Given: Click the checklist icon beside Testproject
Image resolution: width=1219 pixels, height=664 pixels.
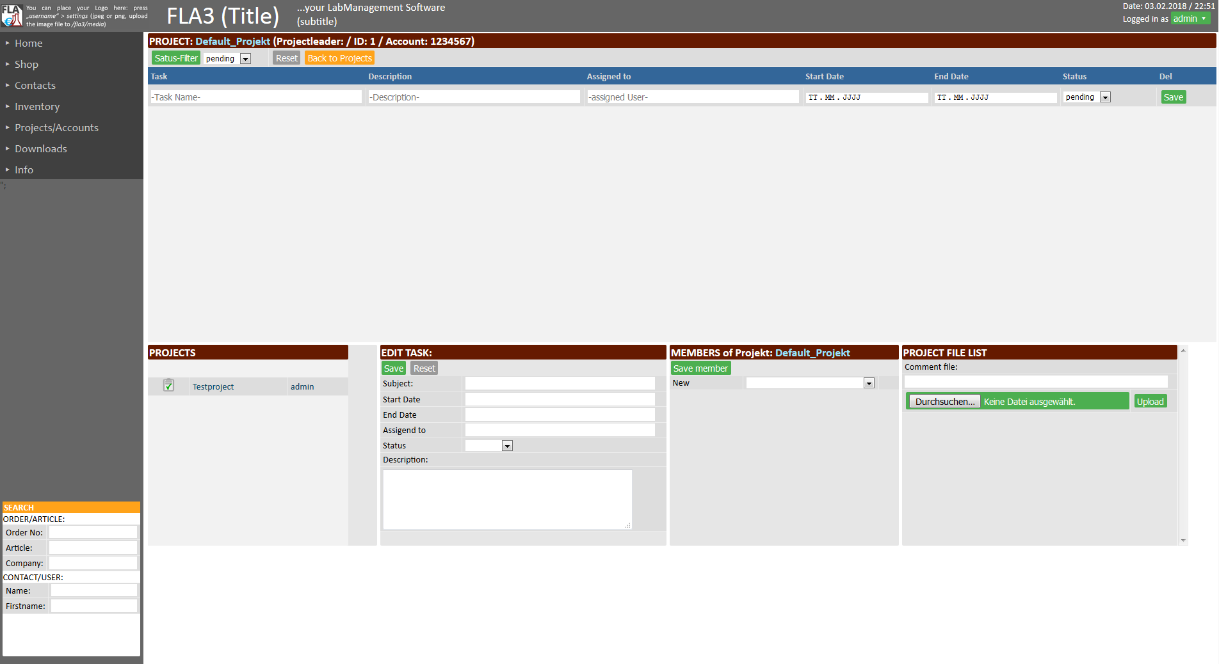Looking at the screenshot, I should [168, 386].
